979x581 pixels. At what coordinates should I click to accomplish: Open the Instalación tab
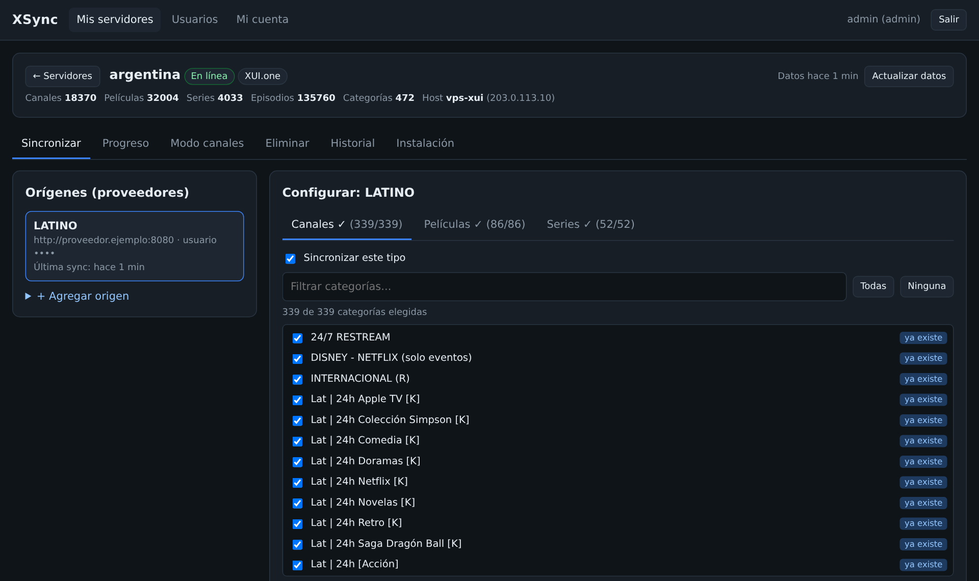(425, 143)
